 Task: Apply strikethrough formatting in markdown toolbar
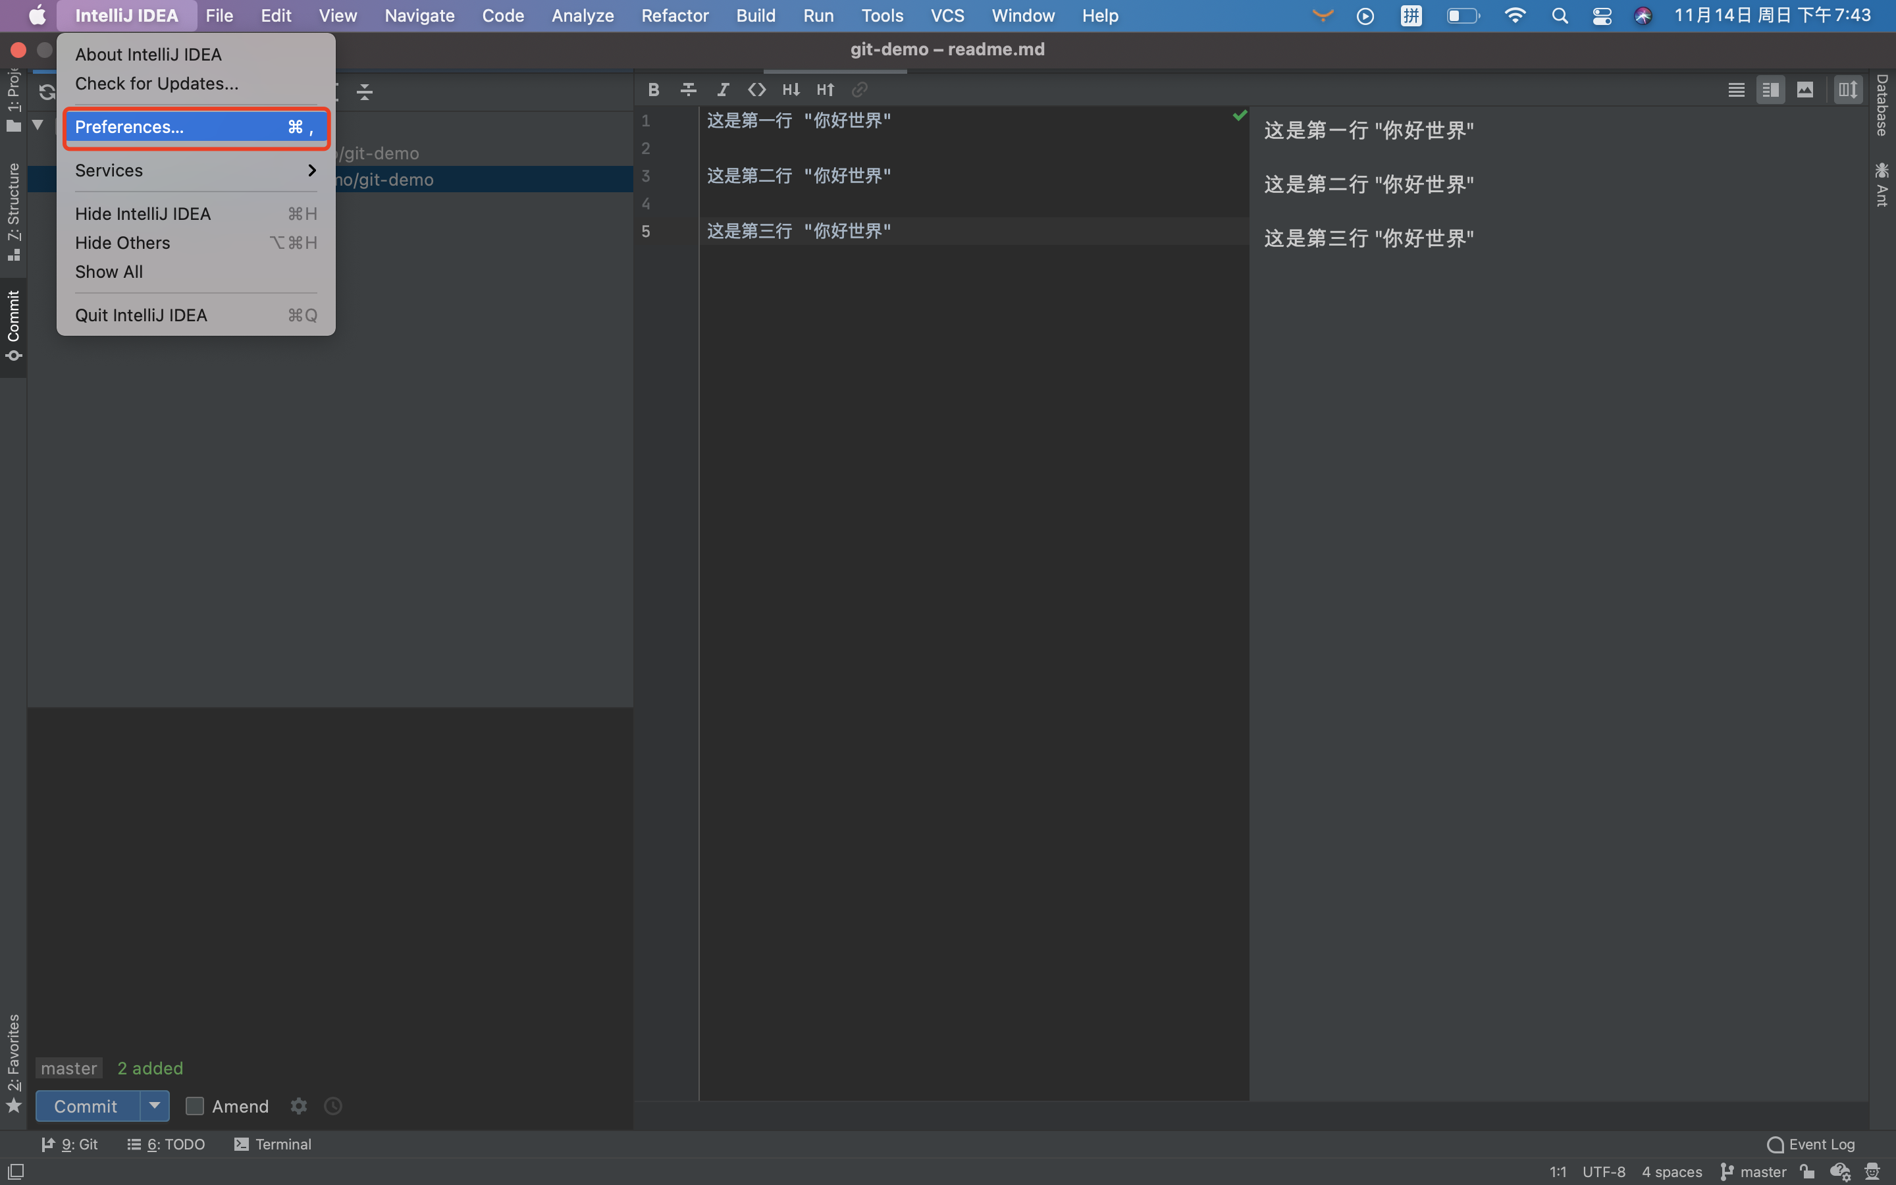(x=688, y=90)
